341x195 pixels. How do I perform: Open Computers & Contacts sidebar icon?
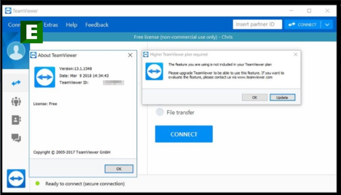point(16,120)
